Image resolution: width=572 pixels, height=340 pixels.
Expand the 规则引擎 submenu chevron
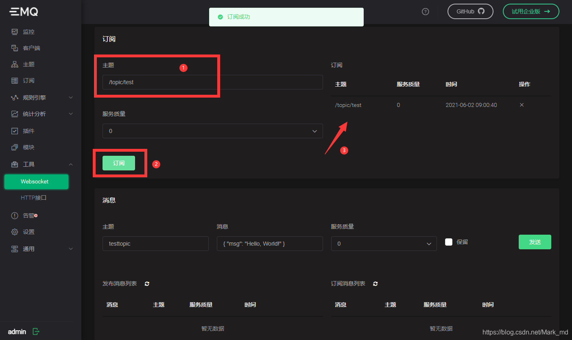pos(71,98)
